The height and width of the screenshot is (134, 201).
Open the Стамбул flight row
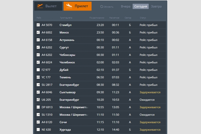(100, 25)
